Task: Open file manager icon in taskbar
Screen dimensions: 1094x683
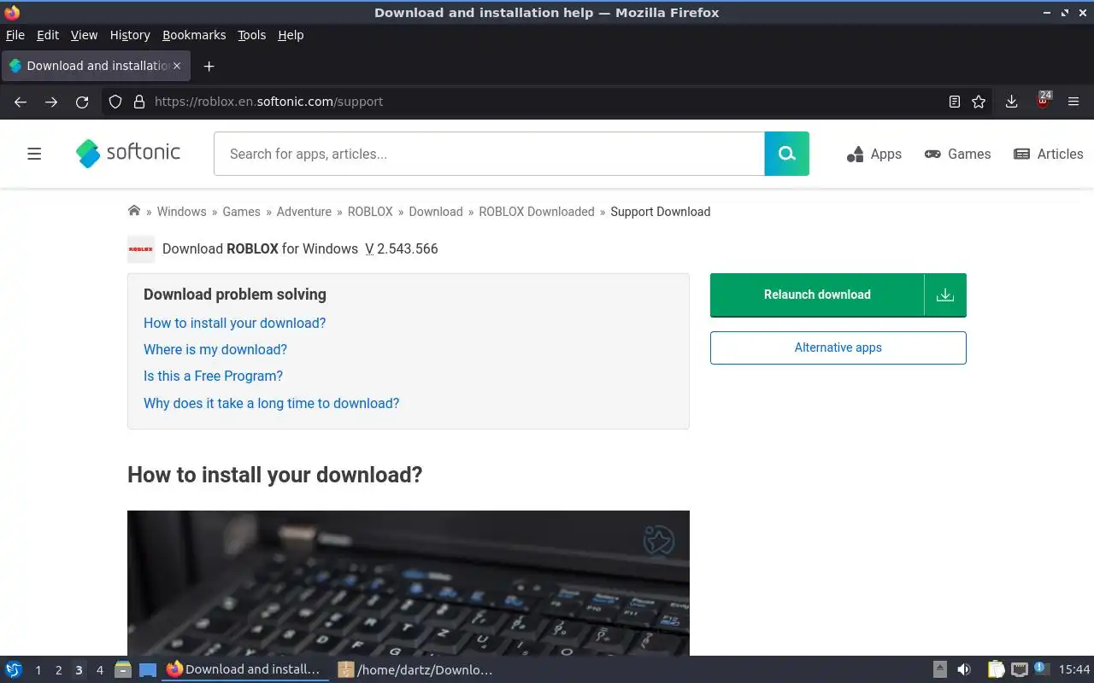Action: click(123, 670)
